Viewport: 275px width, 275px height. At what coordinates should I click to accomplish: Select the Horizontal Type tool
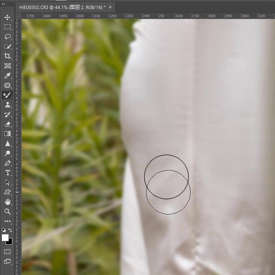tap(7, 173)
